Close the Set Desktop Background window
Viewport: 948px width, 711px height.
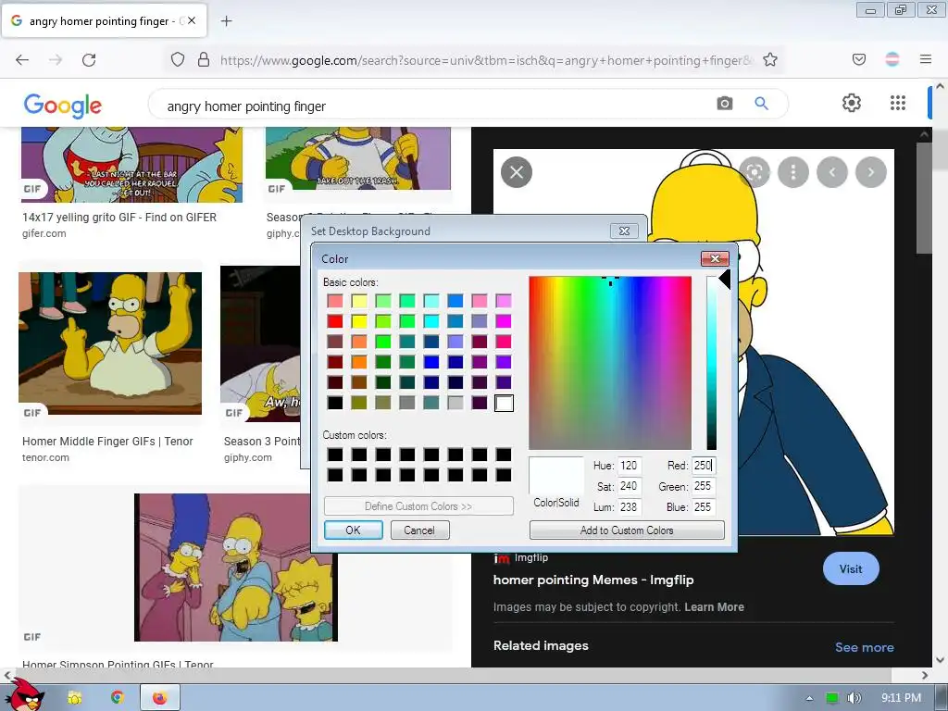(625, 231)
